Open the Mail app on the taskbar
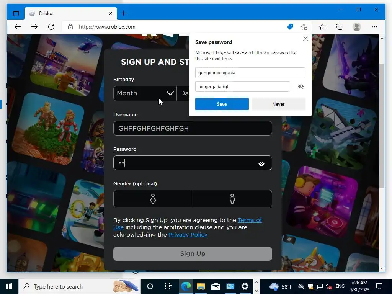Image resolution: width=392 pixels, height=294 pixels. (x=216, y=286)
